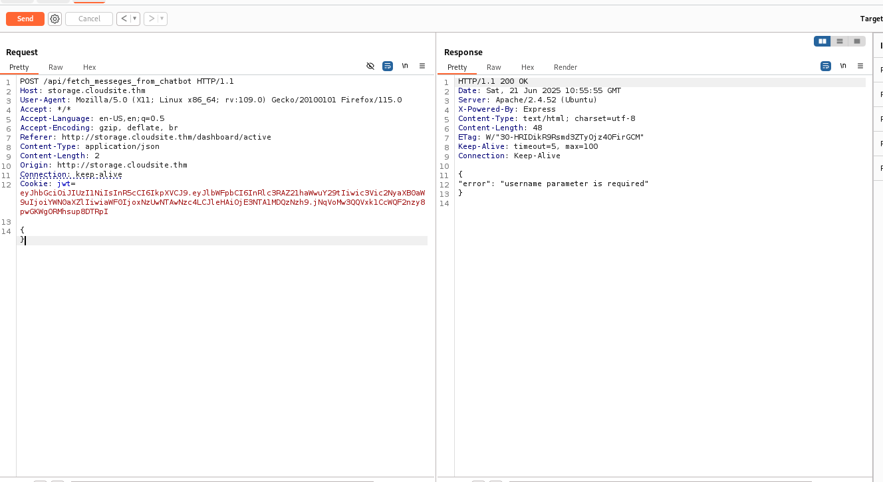Toggle response line wrap icon
This screenshot has width=883, height=482.
(826, 66)
